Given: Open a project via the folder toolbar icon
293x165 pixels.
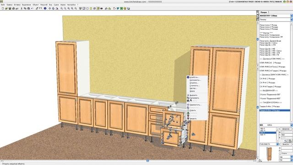Looking at the screenshot, I should (x=6, y=8).
